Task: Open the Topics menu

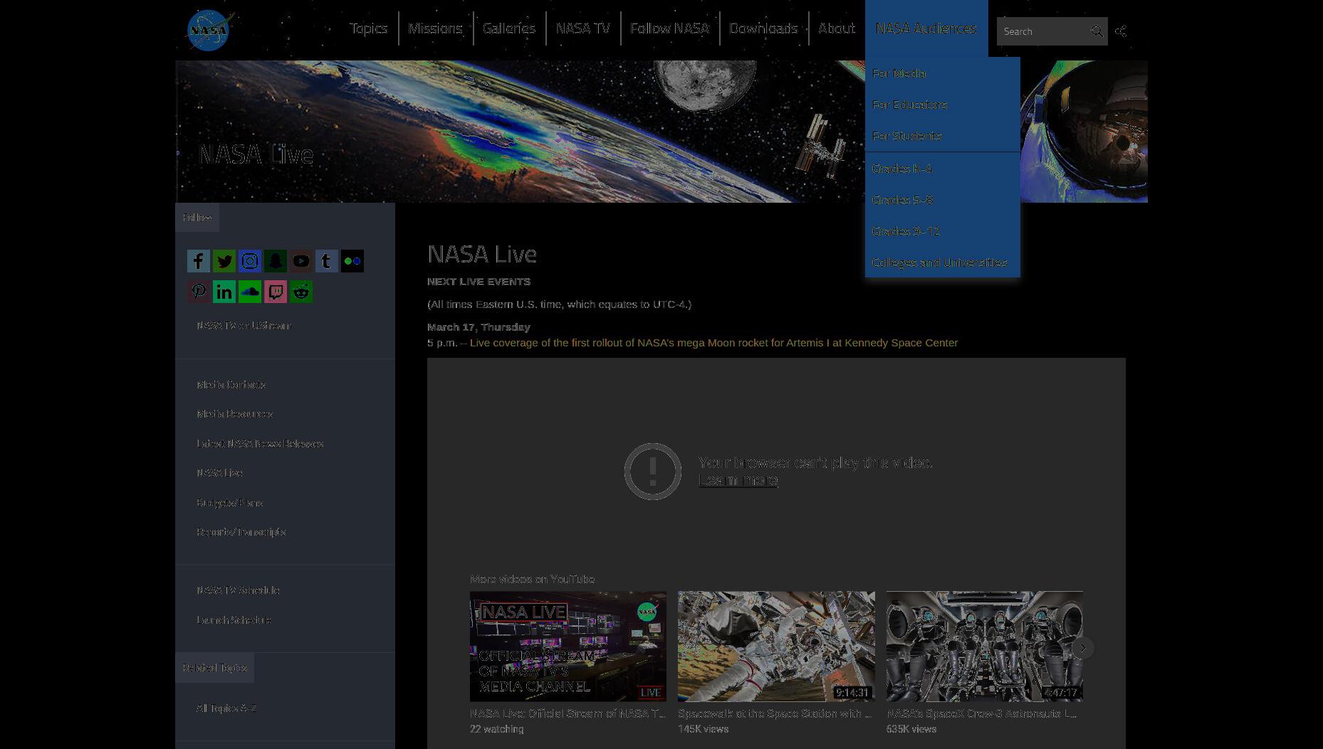Action: click(x=368, y=28)
